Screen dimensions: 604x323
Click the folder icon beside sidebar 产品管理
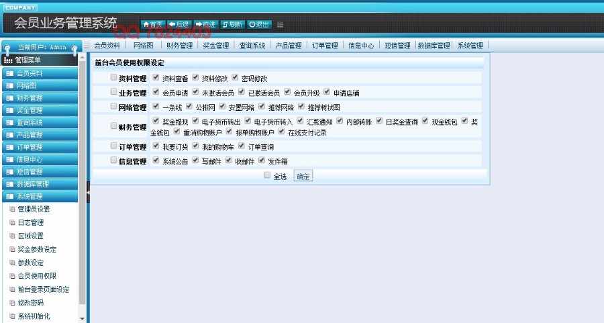[x=9, y=134]
